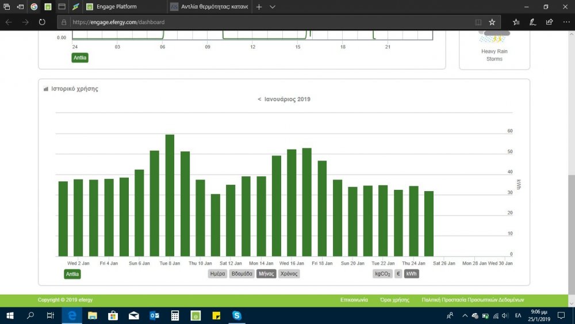The height and width of the screenshot is (324, 575).
Task: Launch Calculator from the taskbar
Action: pos(175,315)
